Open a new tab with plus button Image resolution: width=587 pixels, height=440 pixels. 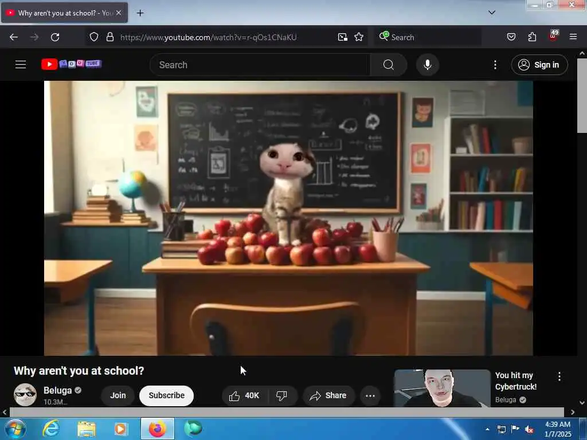(140, 13)
